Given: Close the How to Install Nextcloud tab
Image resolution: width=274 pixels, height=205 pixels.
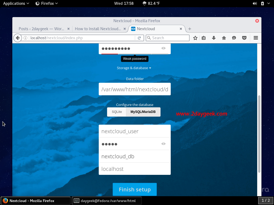Looking at the screenshot, I should pos(125,29).
